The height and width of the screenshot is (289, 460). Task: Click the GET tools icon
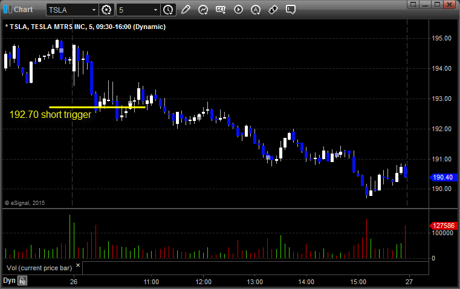point(221,10)
